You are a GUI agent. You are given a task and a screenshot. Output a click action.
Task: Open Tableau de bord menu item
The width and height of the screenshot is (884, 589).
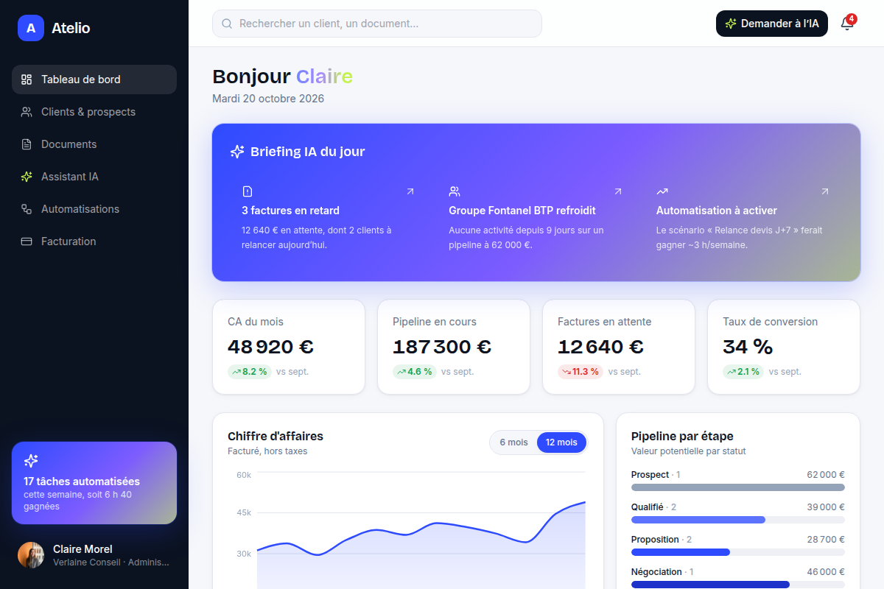[94, 80]
